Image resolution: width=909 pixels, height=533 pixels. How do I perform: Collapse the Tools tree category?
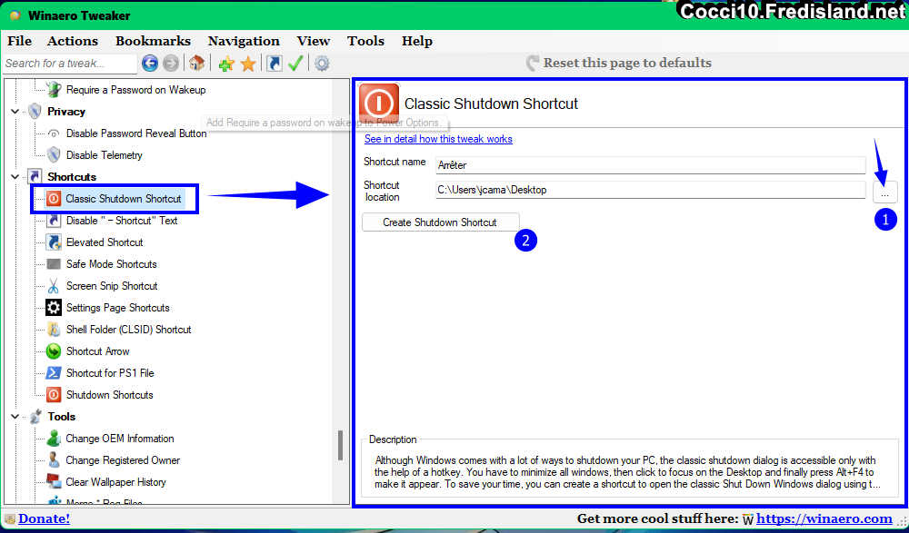[15, 417]
